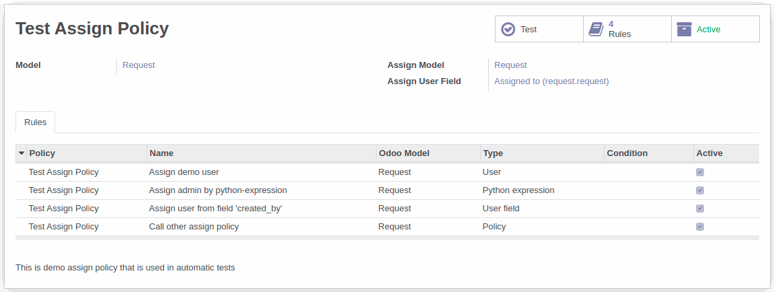Click the 'Python expression' type cell
This screenshot has height=292, width=774.
point(542,190)
